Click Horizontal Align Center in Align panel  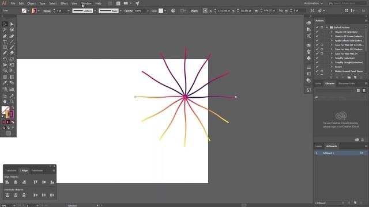[x=16, y=182]
